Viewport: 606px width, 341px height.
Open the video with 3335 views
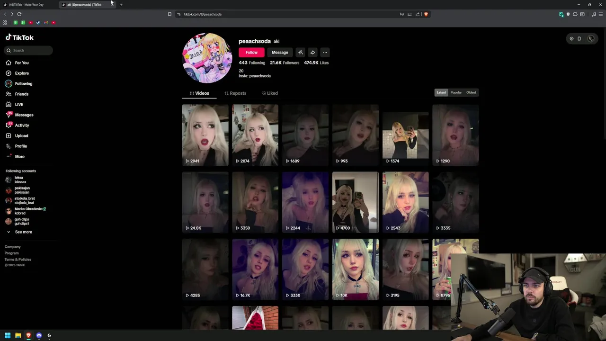coord(456,202)
